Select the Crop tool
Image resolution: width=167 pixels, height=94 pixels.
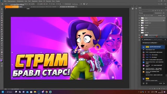pyautogui.click(x=2, y=18)
